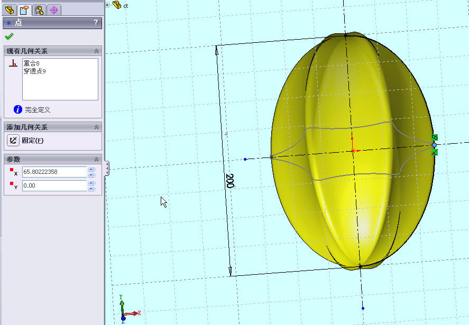
Task: Open help with the question mark icon
Action: (96, 22)
